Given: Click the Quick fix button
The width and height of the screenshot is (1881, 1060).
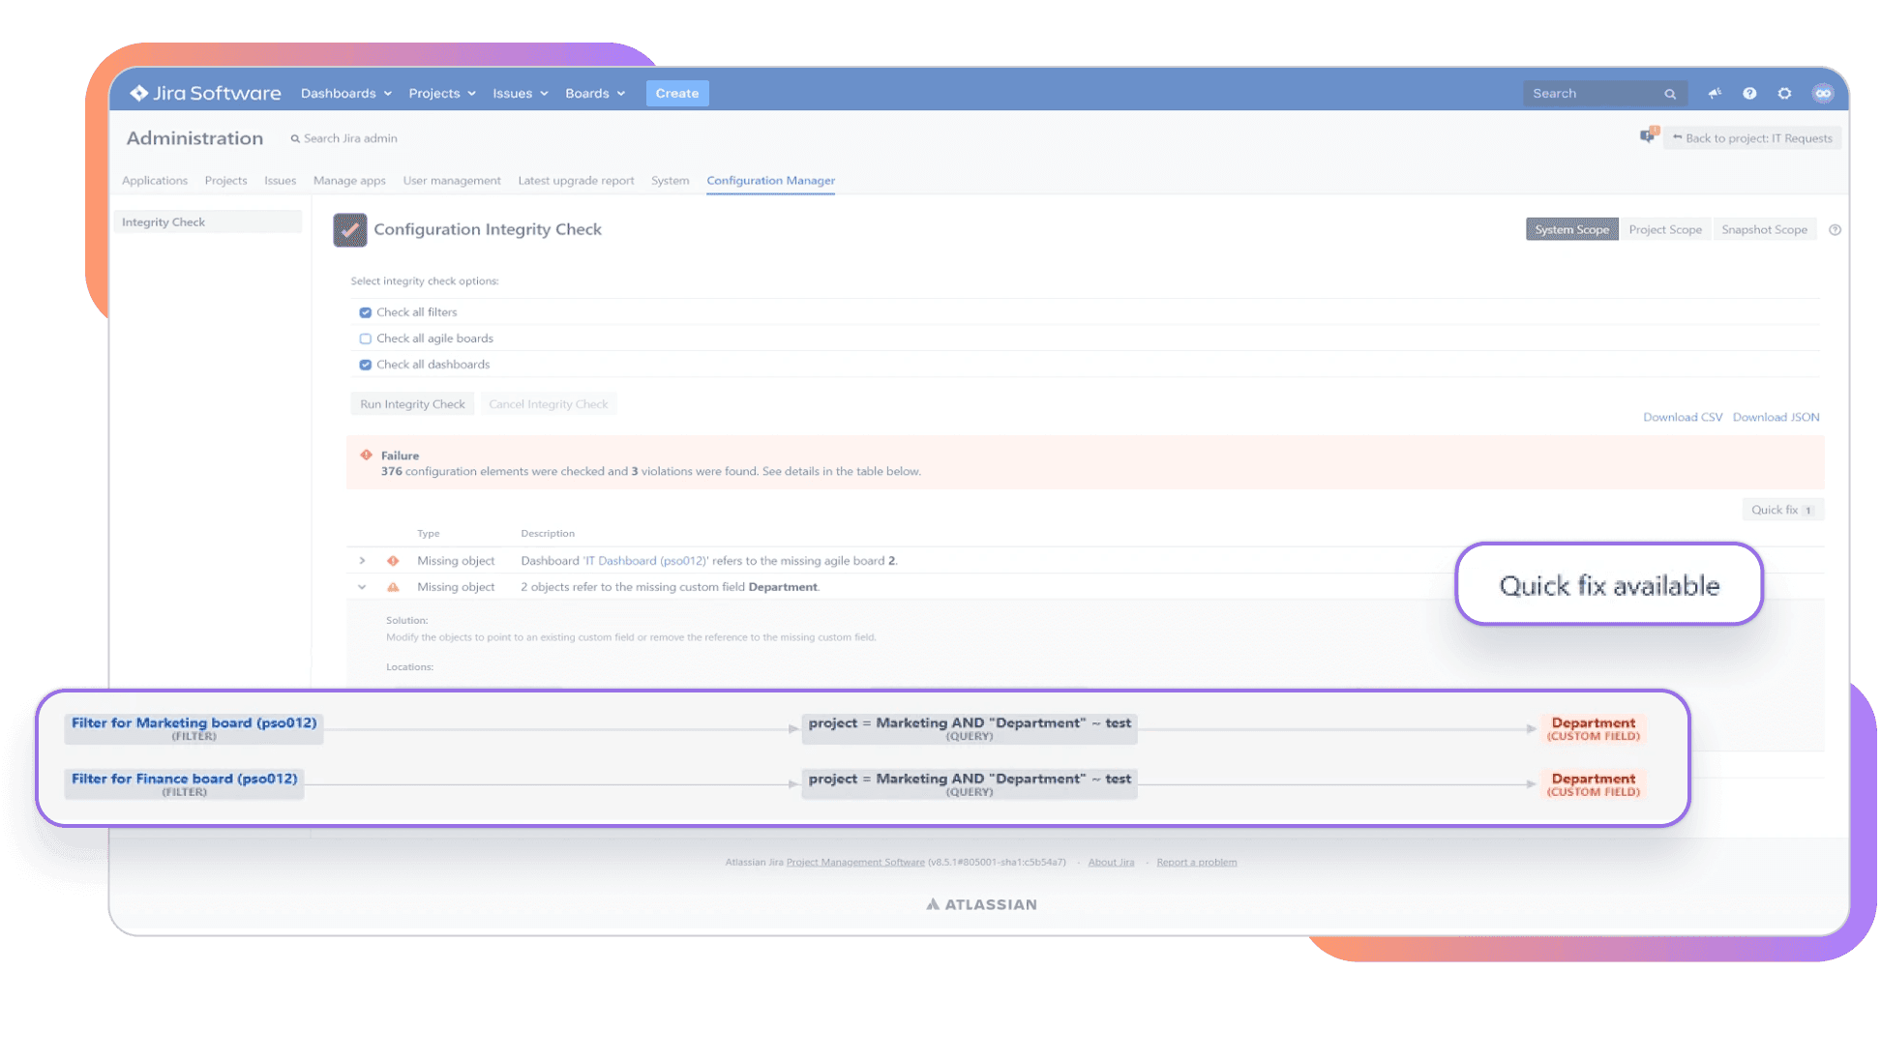Looking at the screenshot, I should [1782, 510].
